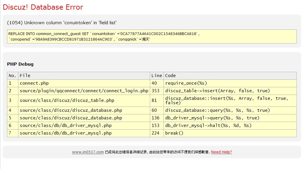Click the Need Help? link
The height and width of the screenshot is (169, 302).
pyautogui.click(x=221, y=152)
